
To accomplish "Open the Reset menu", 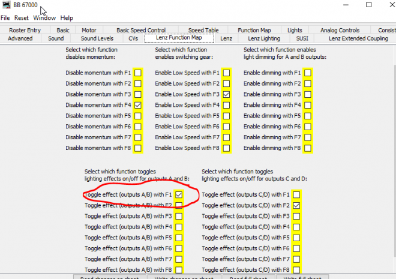I will [x=22, y=18].
